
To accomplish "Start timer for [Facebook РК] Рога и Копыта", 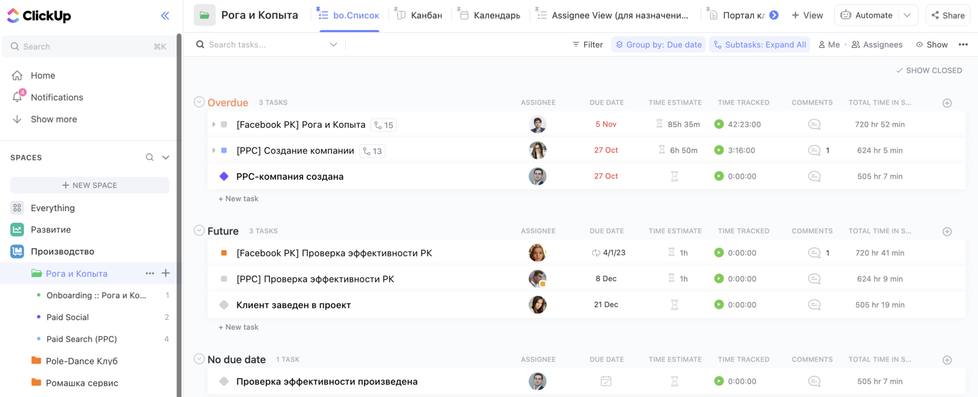I will (719, 124).
